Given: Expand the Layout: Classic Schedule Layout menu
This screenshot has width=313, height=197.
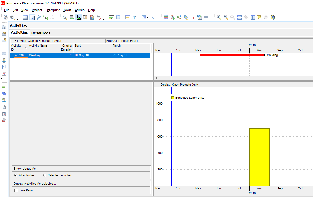Looking at the screenshot, I should [x=15, y=41].
